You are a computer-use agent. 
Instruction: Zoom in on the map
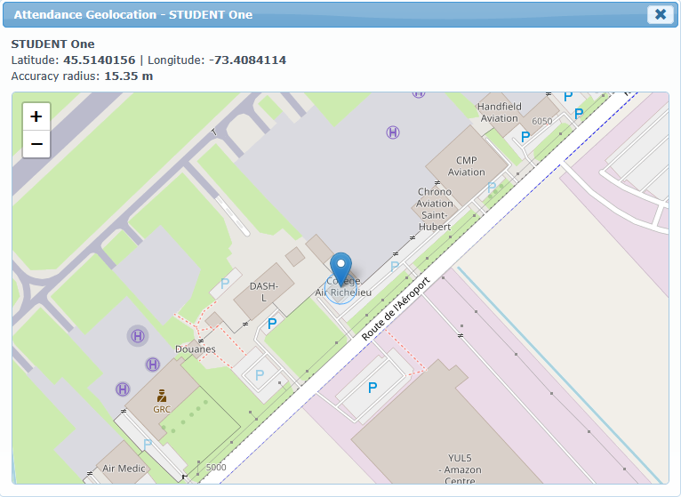tap(36, 116)
